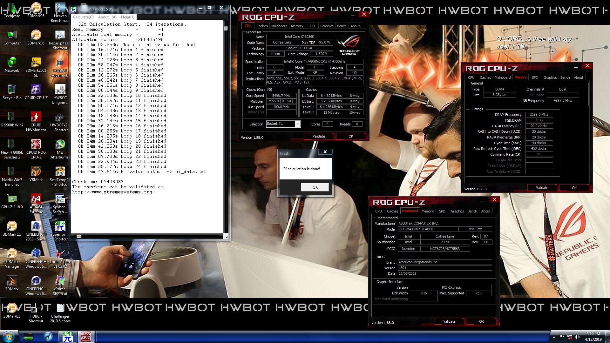This screenshot has height=343, width=610.
Task: Click the BIOS date 11/05/2018 field
Action: click(444, 273)
